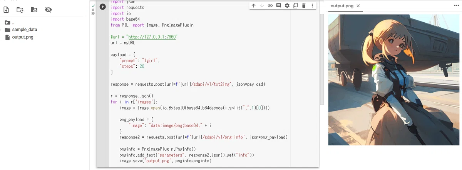Close the output.png tab

pos(358,6)
